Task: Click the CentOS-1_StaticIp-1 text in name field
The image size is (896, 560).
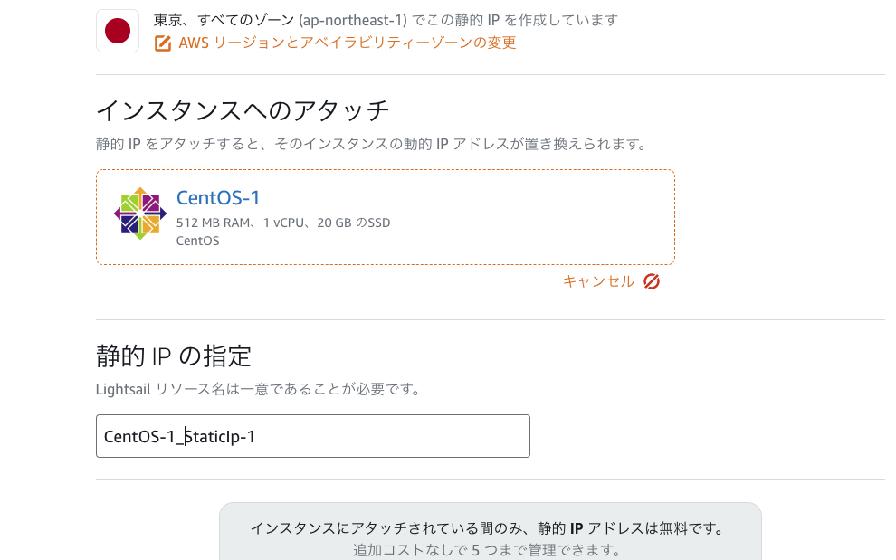Action: tap(179, 437)
